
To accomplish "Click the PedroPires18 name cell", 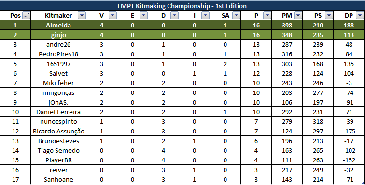I will click(x=58, y=54).
